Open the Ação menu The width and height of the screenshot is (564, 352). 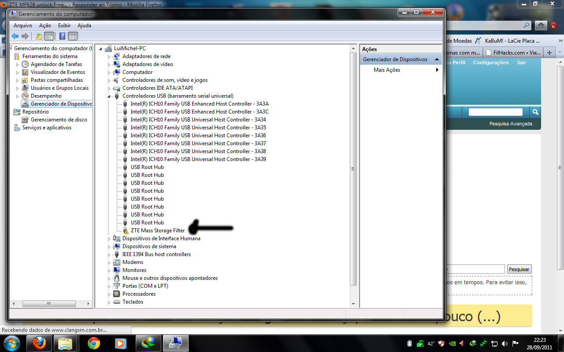pos(45,26)
